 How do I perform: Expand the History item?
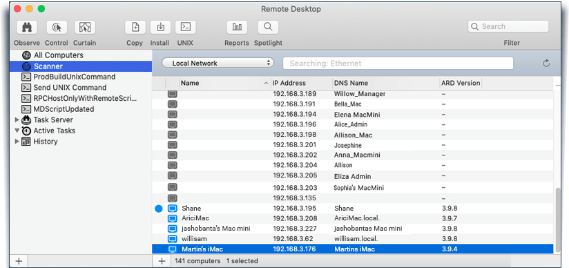pyautogui.click(x=17, y=142)
